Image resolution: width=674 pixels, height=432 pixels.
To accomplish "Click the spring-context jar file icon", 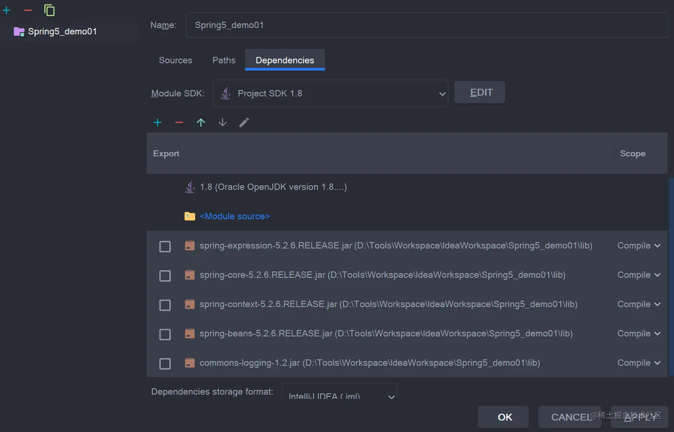I will click(x=190, y=304).
